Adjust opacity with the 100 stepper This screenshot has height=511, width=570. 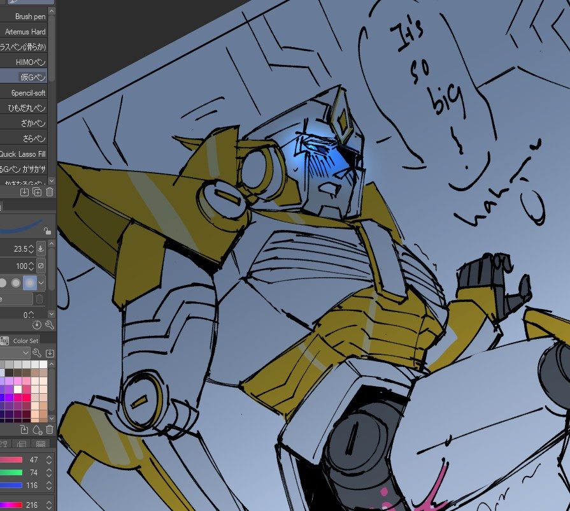coord(31,266)
